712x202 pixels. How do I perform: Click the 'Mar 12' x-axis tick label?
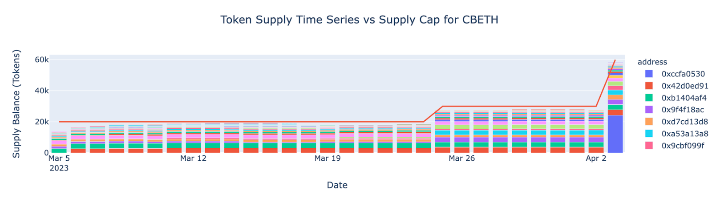pos(193,158)
